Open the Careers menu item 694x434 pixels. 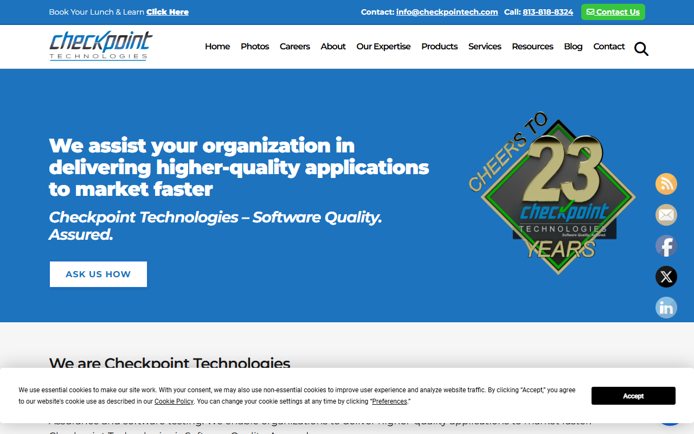pos(295,47)
